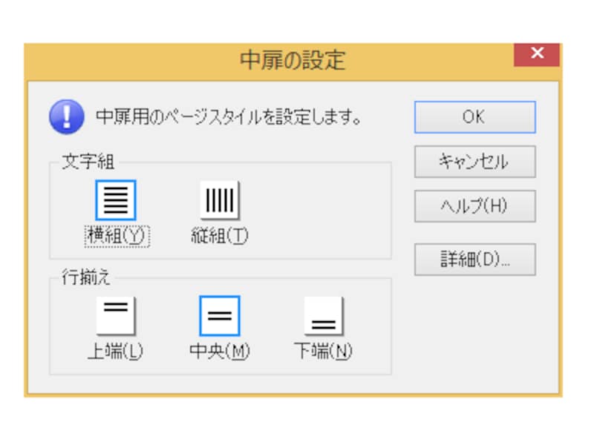Click the 下端(N) label text

tap(324, 351)
